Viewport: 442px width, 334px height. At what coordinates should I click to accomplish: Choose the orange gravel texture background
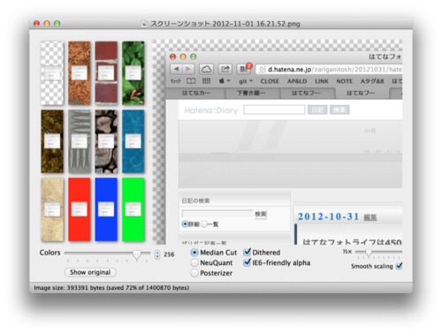point(80,73)
